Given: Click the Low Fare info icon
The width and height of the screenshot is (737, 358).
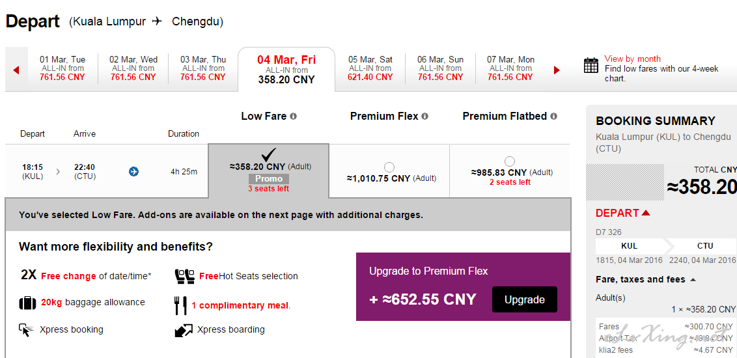Looking at the screenshot, I should (293, 117).
